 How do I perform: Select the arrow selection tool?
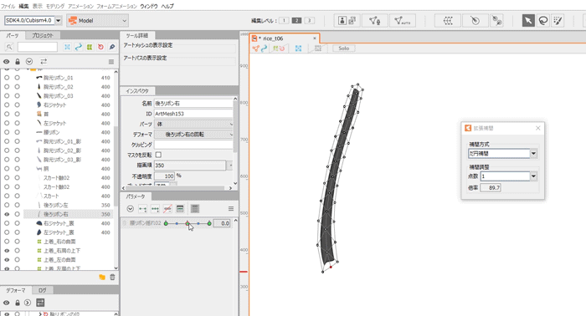point(528,21)
